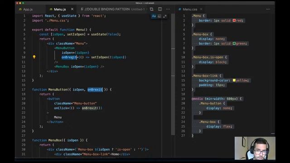Close the Menu.css tab
Viewport: 290px width, 163px height.
click(201, 9)
